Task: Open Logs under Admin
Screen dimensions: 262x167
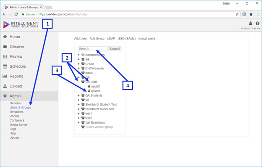Action: (13, 129)
